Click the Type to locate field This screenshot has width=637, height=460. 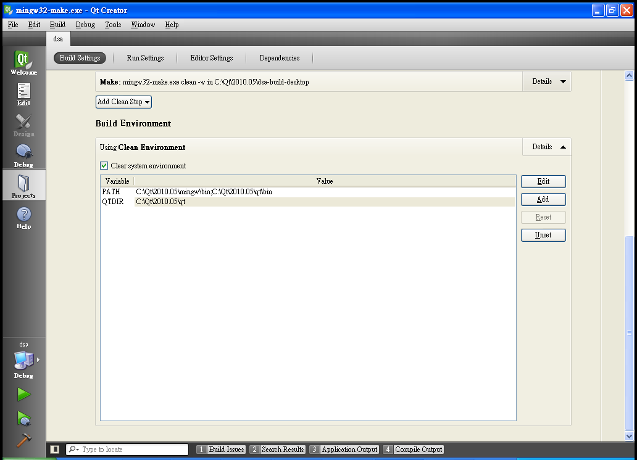[127, 450]
